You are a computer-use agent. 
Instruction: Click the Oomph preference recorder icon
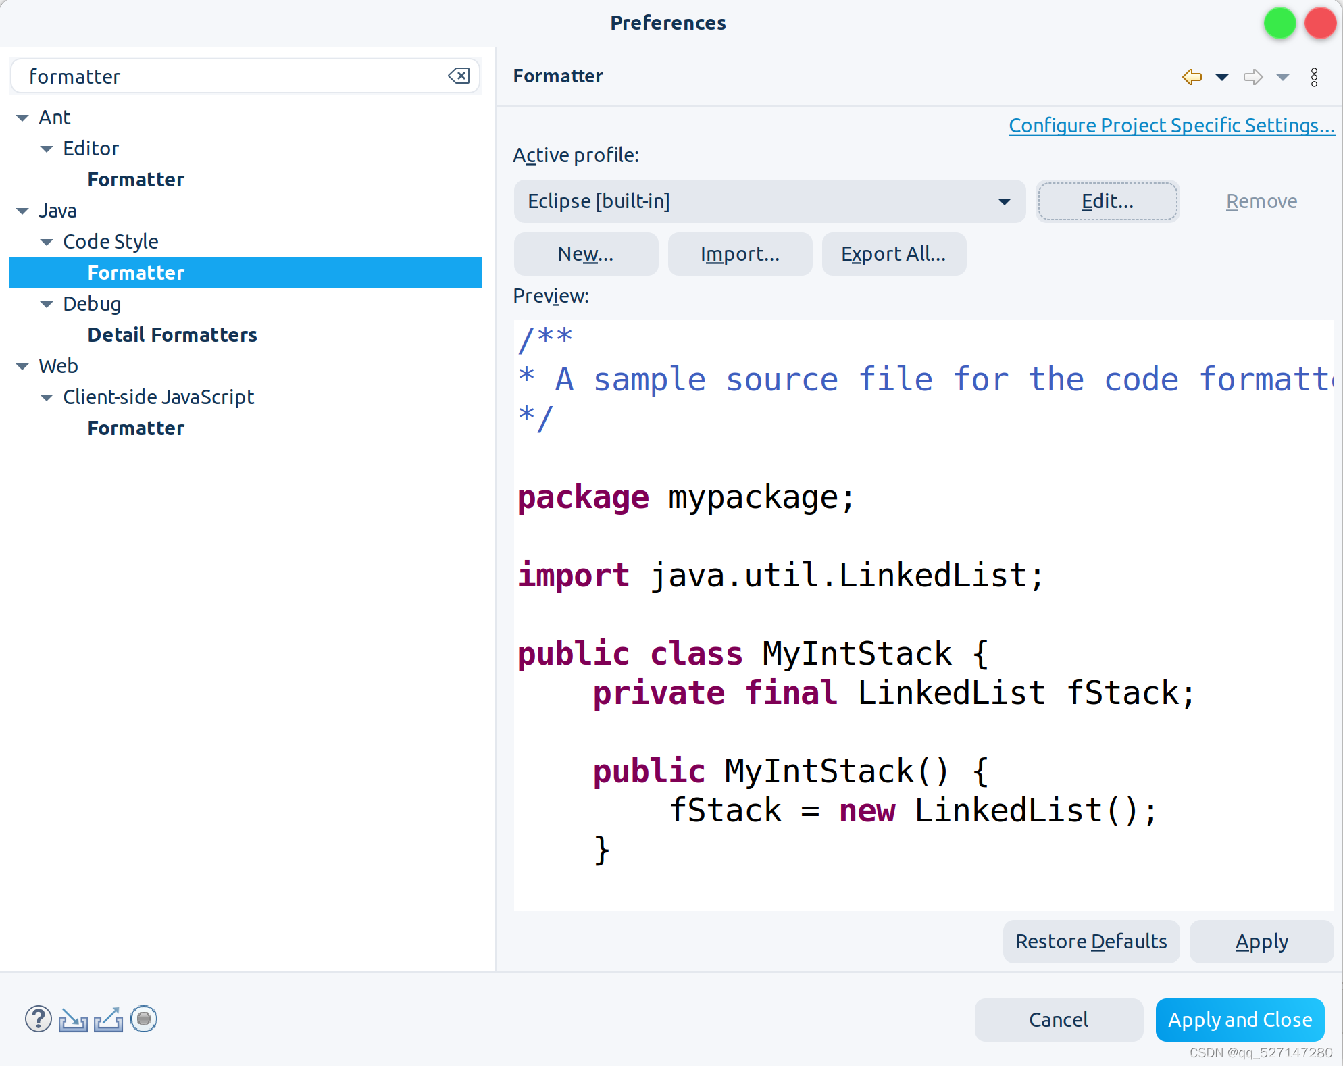[x=144, y=1019]
